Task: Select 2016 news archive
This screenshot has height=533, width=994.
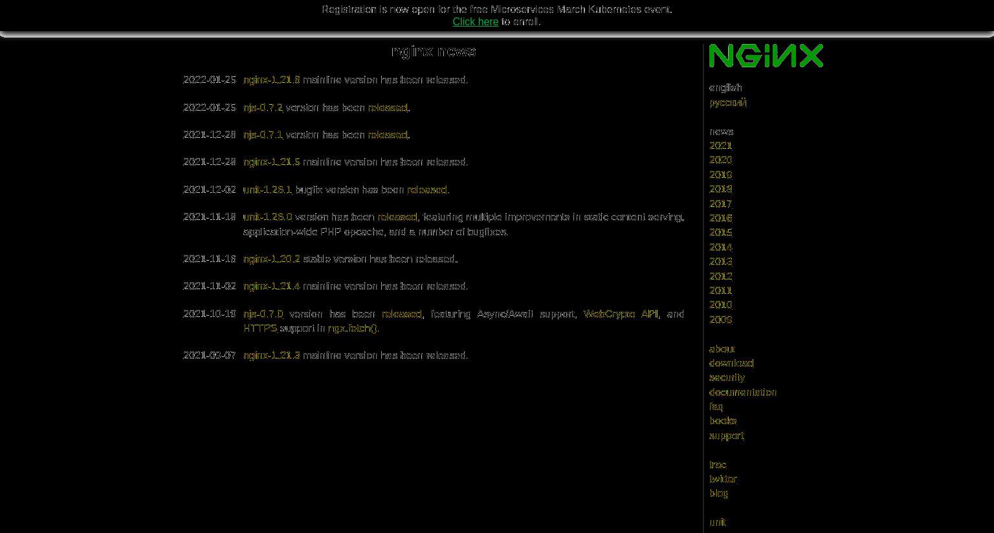Action: coord(721,218)
